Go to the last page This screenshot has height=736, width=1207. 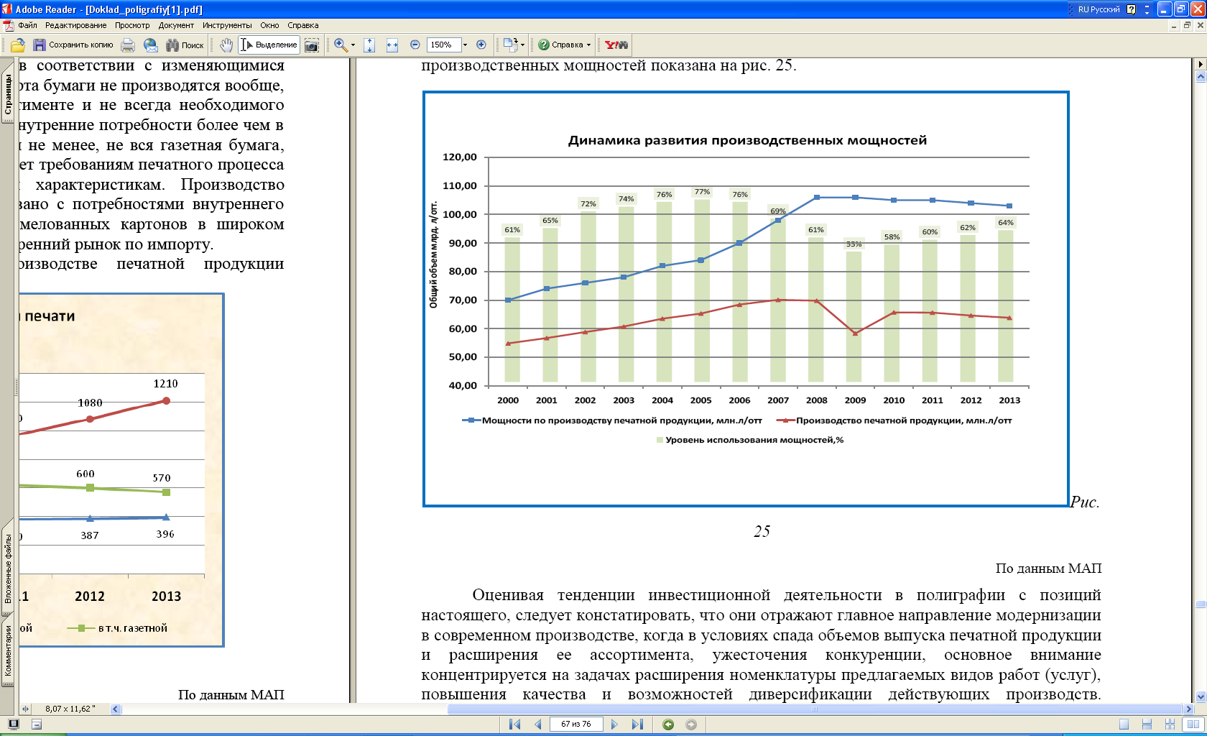pyautogui.click(x=637, y=724)
